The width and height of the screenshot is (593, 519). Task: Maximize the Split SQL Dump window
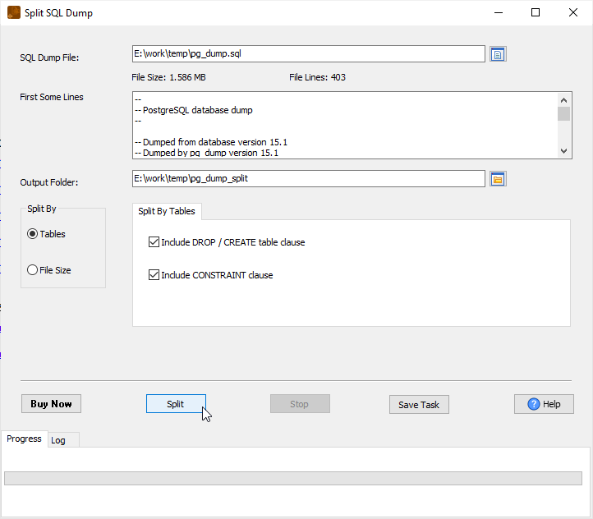tap(536, 12)
